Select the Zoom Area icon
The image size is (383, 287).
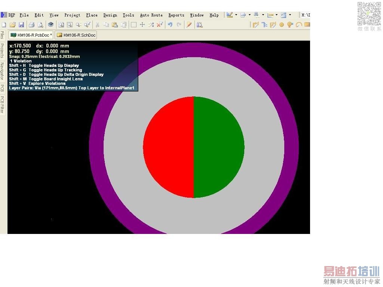(70, 25)
